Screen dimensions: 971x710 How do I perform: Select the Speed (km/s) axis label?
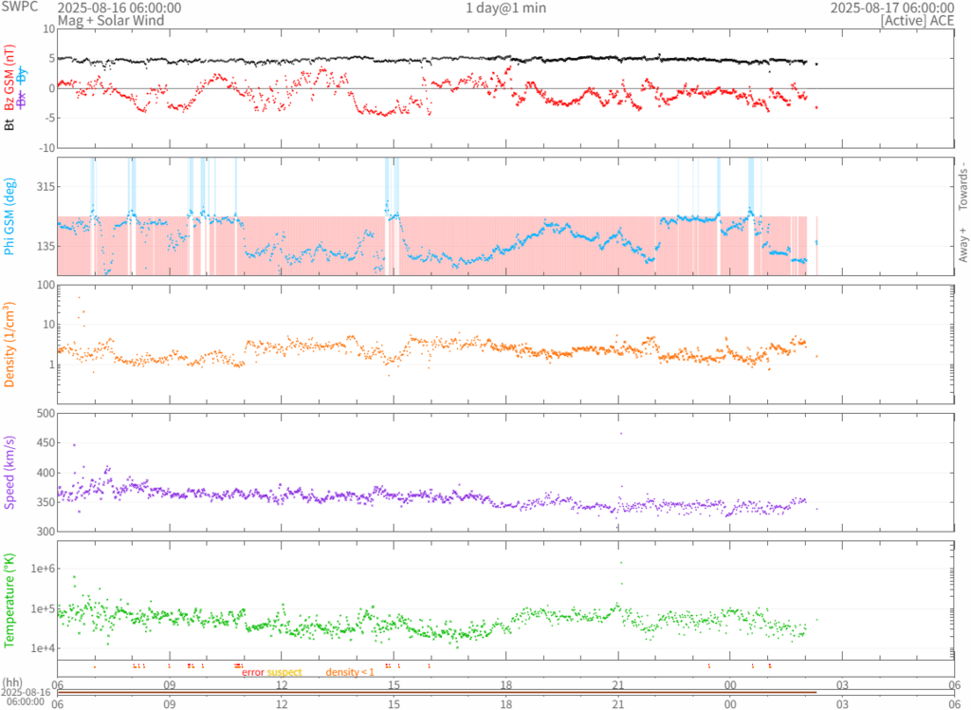[10, 472]
